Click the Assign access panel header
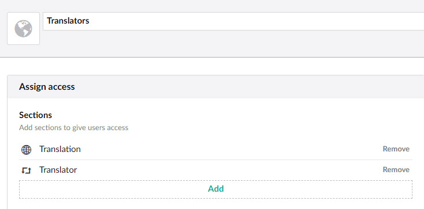The width and height of the screenshot is (424, 209). click(216, 87)
